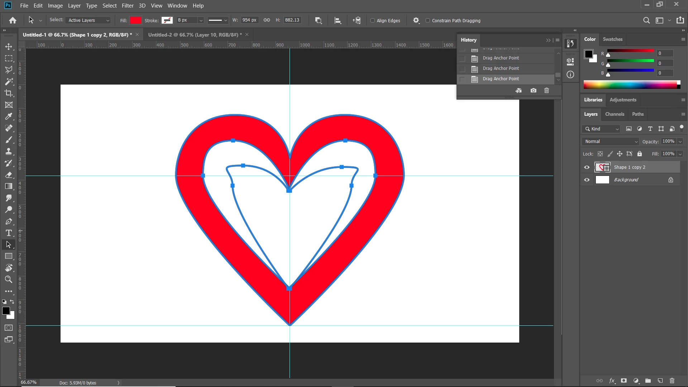Image resolution: width=688 pixels, height=387 pixels.
Task: Enable Constrain Path Dragging checkbox
Action: tap(428, 20)
